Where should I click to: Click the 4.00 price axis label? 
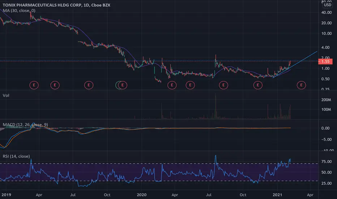(325, 47)
